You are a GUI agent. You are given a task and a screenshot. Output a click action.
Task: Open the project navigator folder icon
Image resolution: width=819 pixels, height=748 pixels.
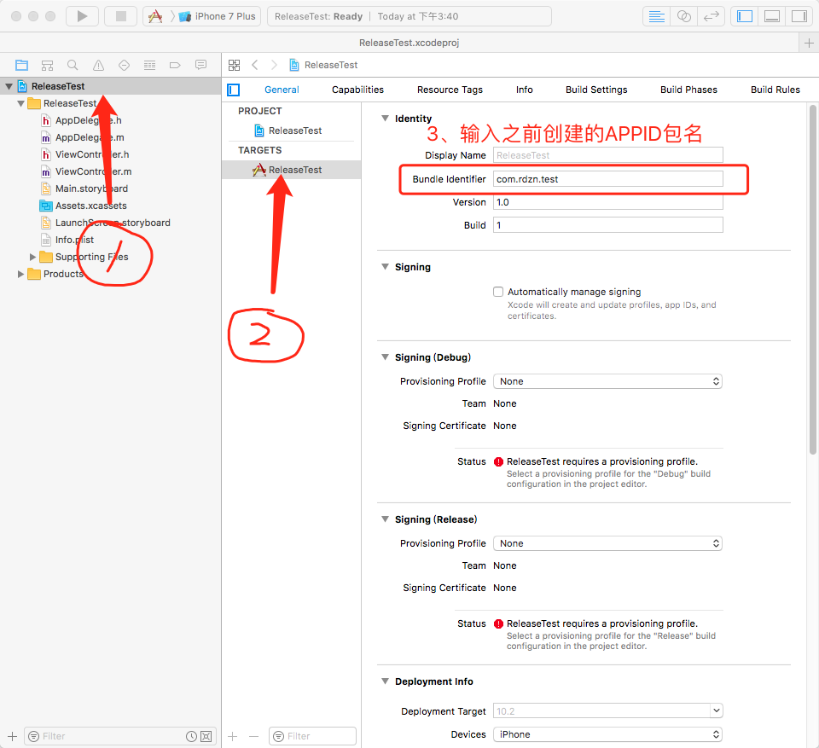point(21,66)
